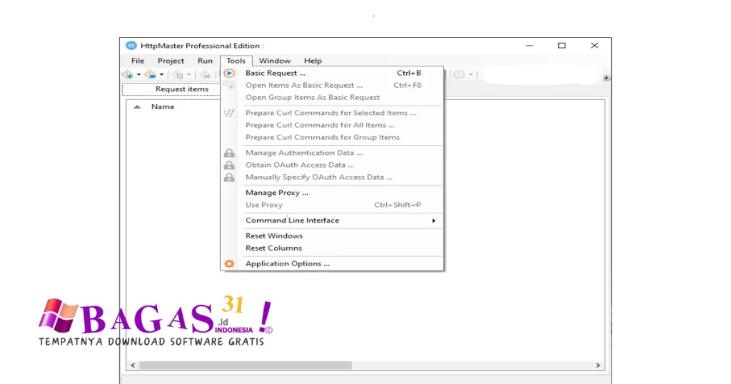The width and height of the screenshot is (731, 384).
Task: Click the Command Line Interface submenu arrow
Action: [x=433, y=221]
